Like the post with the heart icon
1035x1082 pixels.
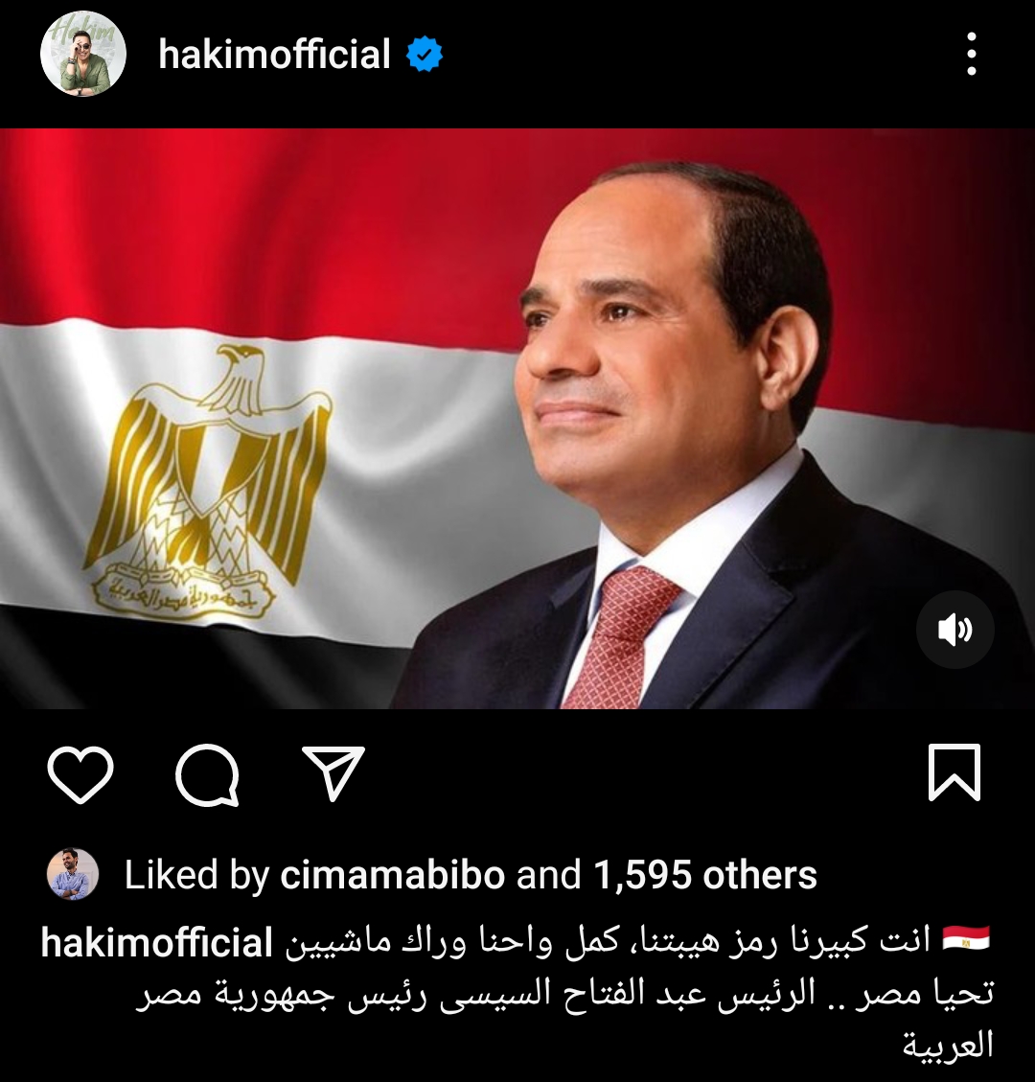[80, 773]
